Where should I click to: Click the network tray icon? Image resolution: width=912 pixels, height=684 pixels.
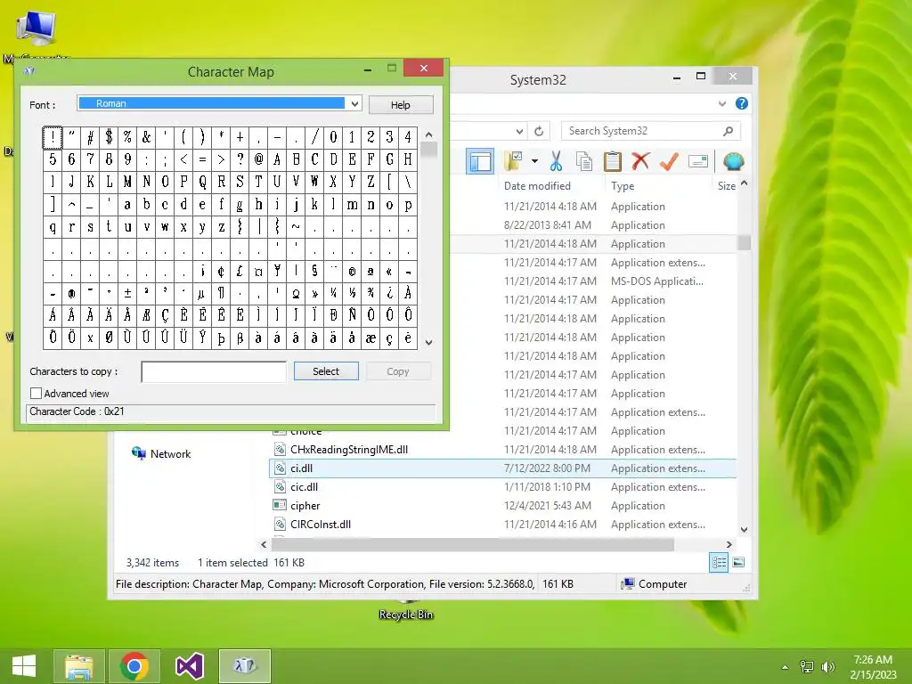807,667
